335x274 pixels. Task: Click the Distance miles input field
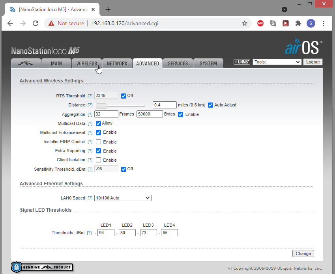165,105
